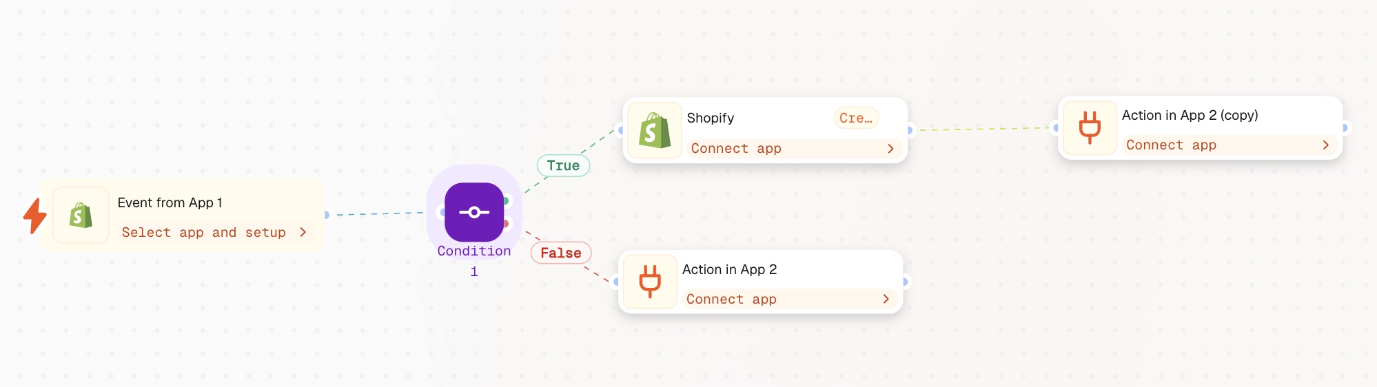
Task: Click the plug icon in Action in App 2
Action: [x=650, y=282]
